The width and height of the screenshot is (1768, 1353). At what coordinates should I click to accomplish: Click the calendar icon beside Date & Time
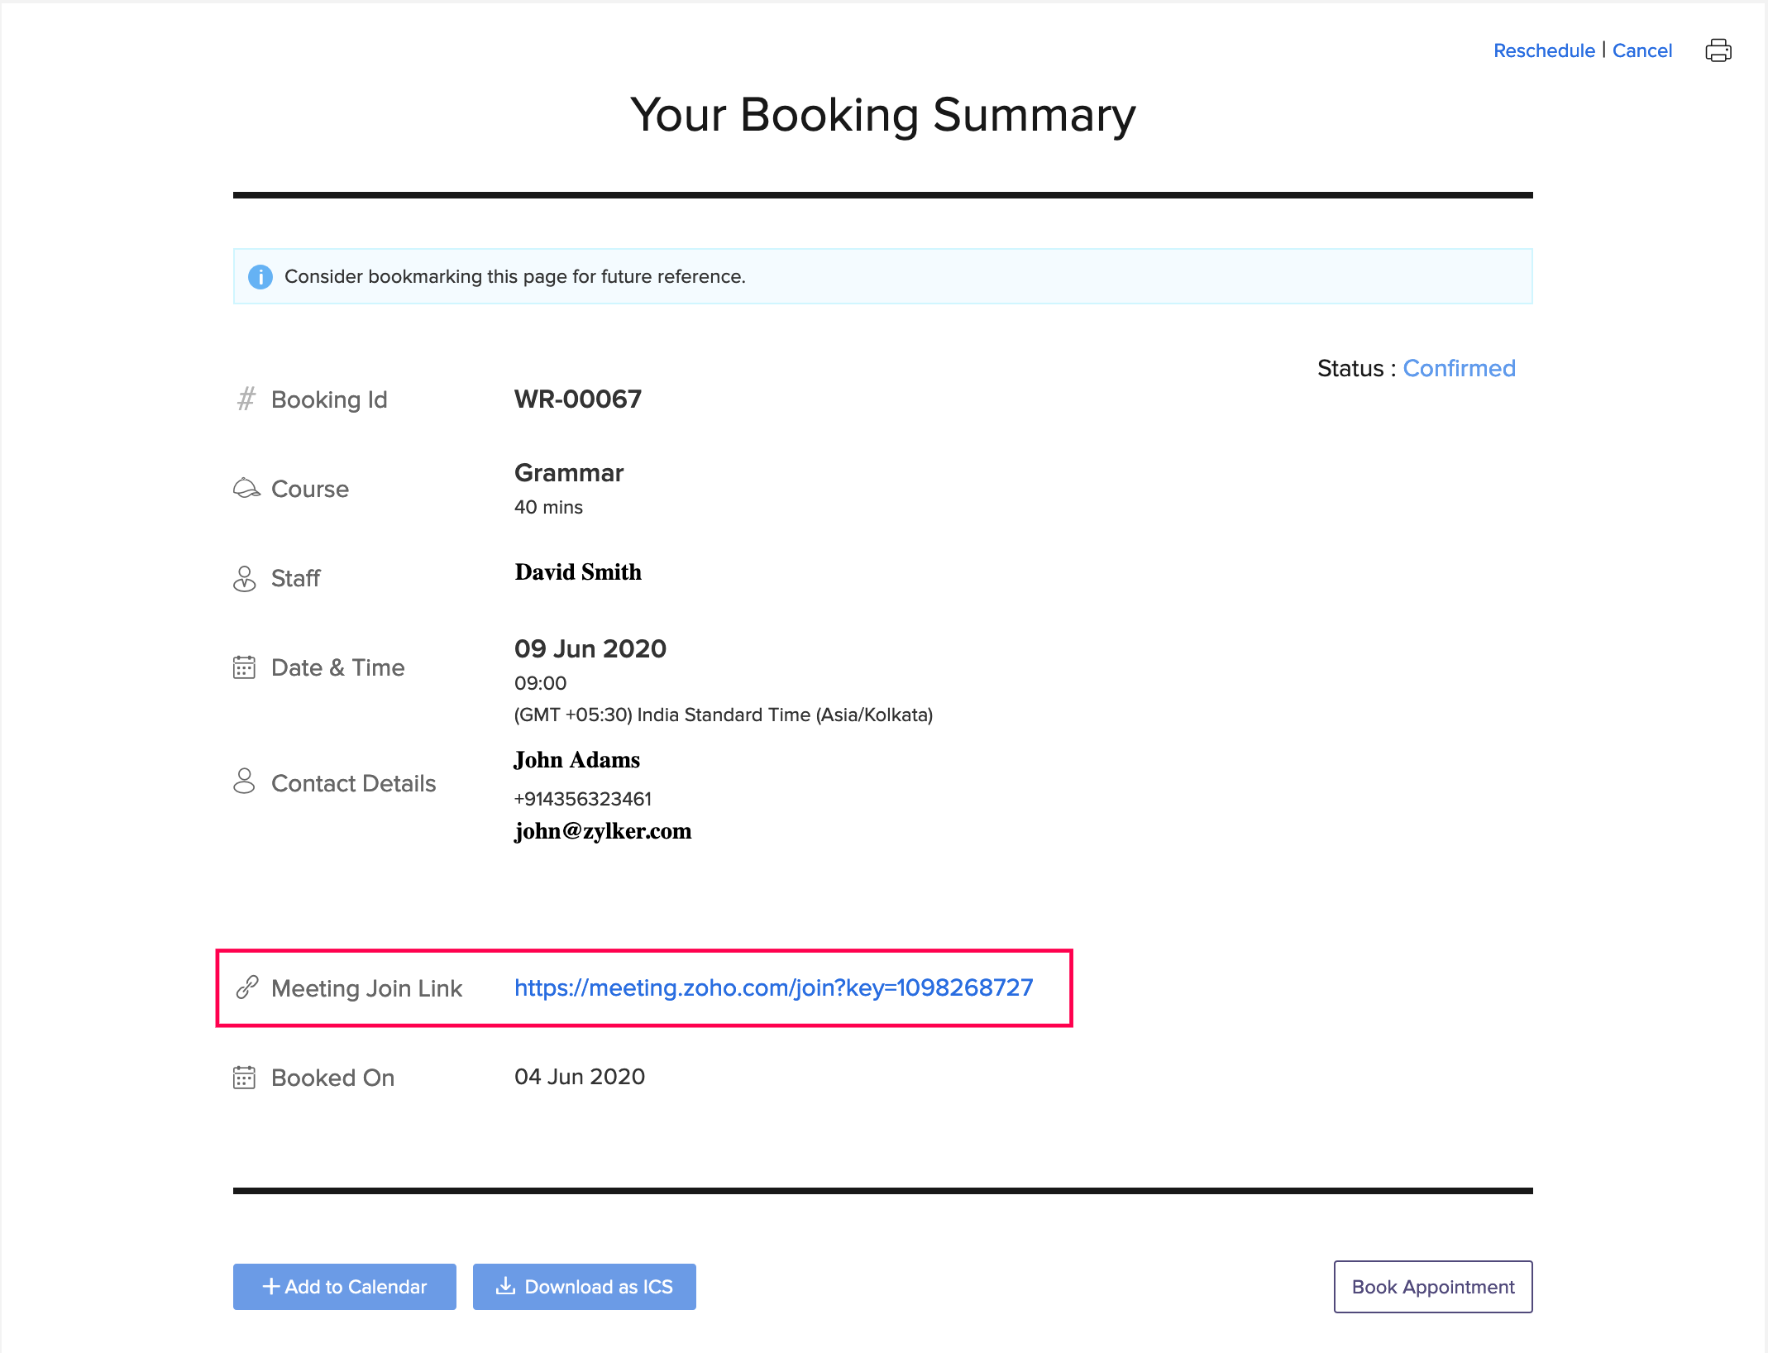coord(244,667)
